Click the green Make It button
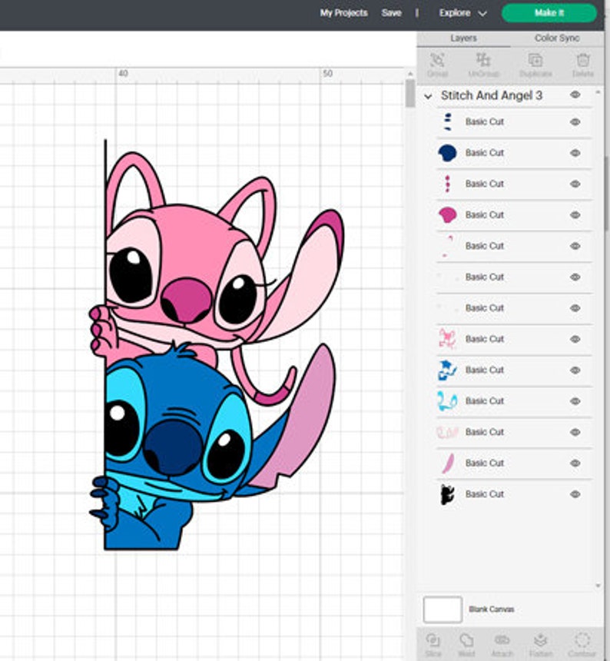610x661 pixels. point(549,12)
